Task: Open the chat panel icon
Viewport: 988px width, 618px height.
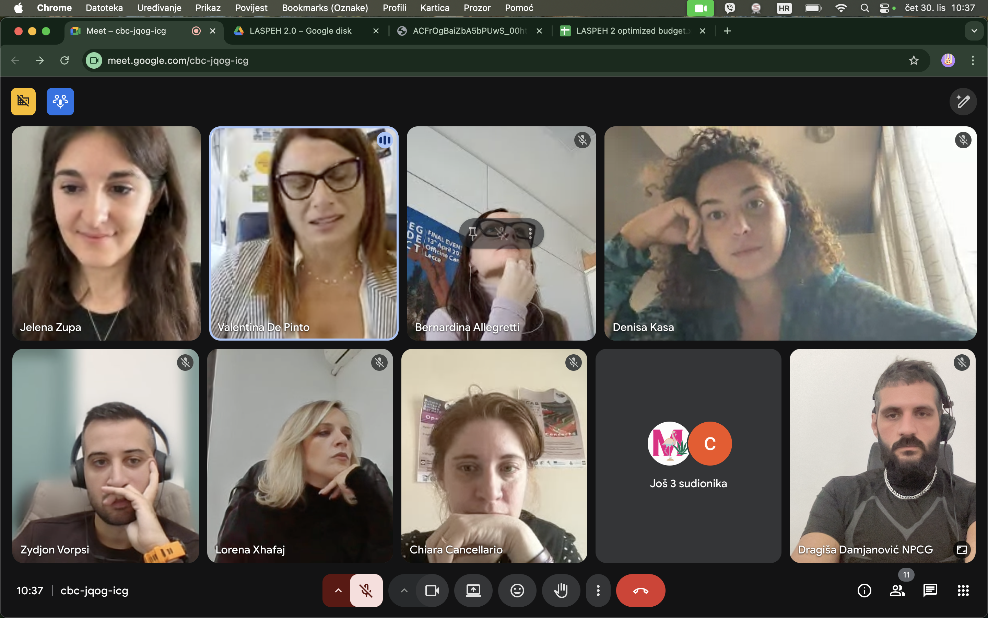Action: click(930, 591)
